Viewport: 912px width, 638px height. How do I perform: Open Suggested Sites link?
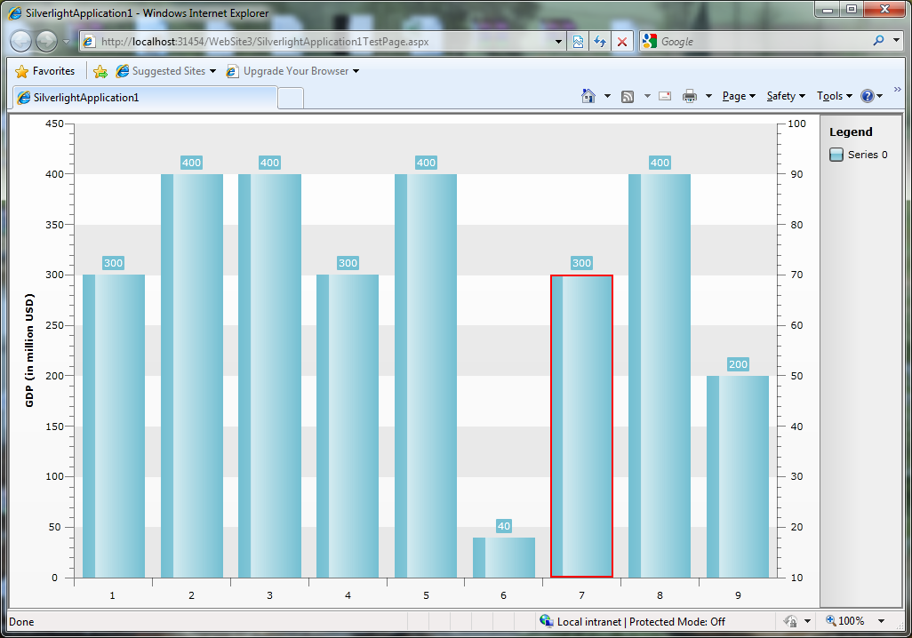(x=165, y=71)
